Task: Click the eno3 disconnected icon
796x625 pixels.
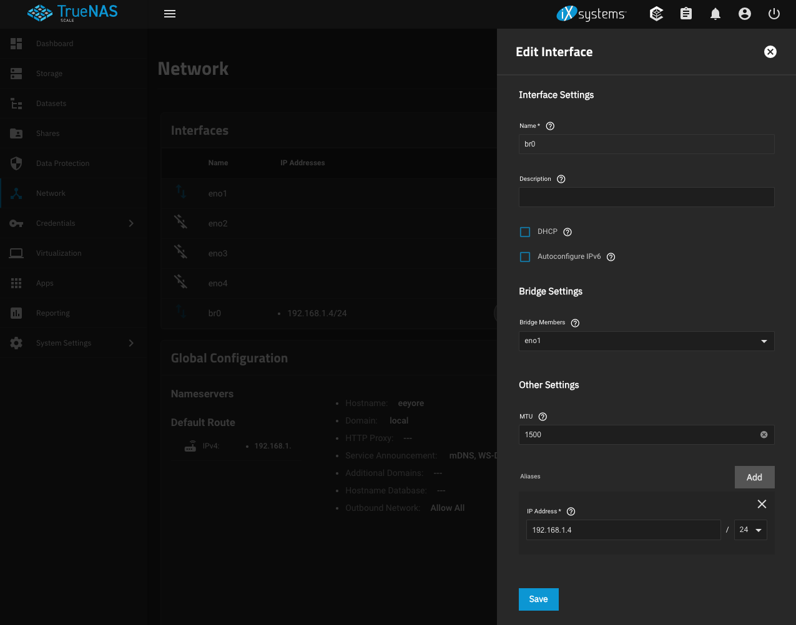Action: 180,251
